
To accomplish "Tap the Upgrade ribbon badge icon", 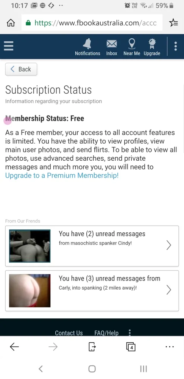I will tap(152, 44).
